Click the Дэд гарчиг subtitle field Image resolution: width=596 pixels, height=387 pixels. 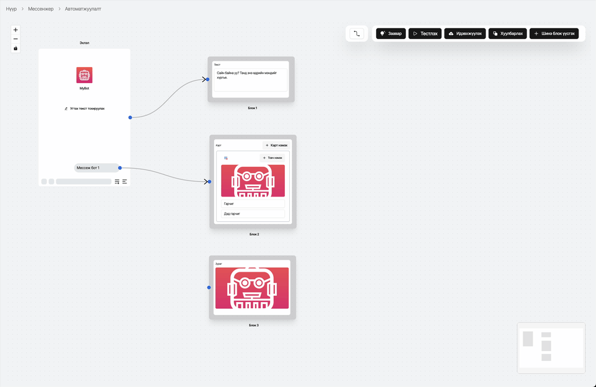(x=253, y=213)
